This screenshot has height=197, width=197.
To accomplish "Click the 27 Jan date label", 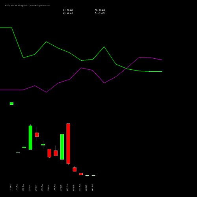I will click(36, 188).
